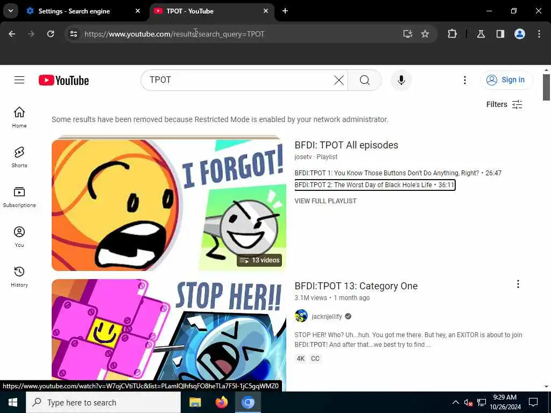Image resolution: width=551 pixels, height=413 pixels.
Task: Close the TPOT - YouTube tab
Action: [266, 11]
